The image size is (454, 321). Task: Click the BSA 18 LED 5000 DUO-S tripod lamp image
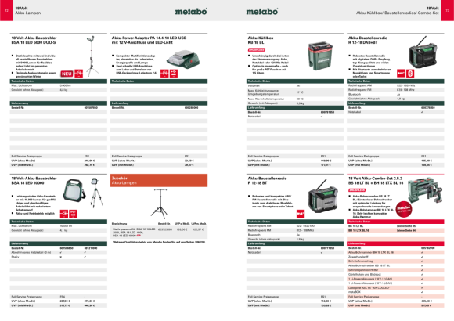[x=92, y=56]
